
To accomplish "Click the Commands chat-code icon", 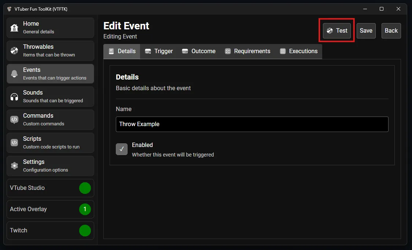I will point(14,120).
